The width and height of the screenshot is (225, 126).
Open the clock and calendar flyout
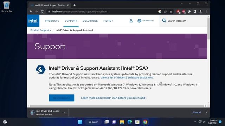(213, 122)
